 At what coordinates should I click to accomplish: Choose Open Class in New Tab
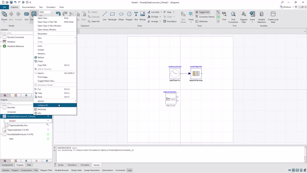pyautogui.click(x=55, y=22)
